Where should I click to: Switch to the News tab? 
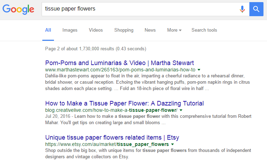[x=150, y=30]
